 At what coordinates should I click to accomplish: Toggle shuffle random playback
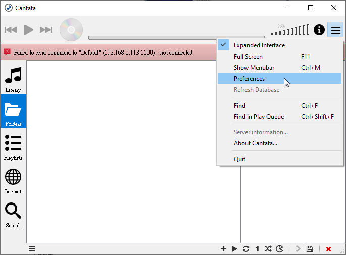268,249
